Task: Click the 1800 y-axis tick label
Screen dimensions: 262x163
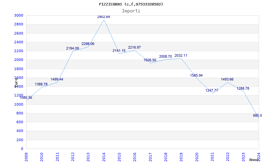Action: pos(19,69)
